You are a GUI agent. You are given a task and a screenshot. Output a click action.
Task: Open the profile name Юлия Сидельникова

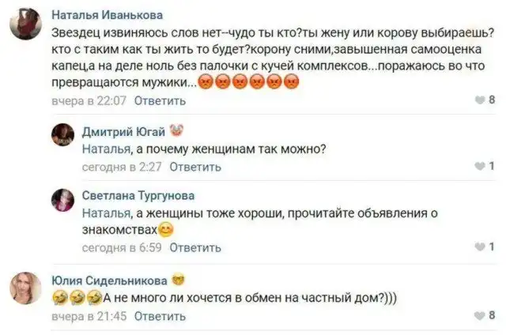point(109,280)
